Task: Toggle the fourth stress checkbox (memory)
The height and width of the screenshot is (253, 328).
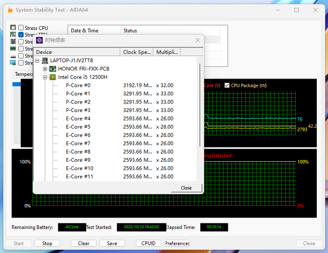Action: [x=21, y=49]
